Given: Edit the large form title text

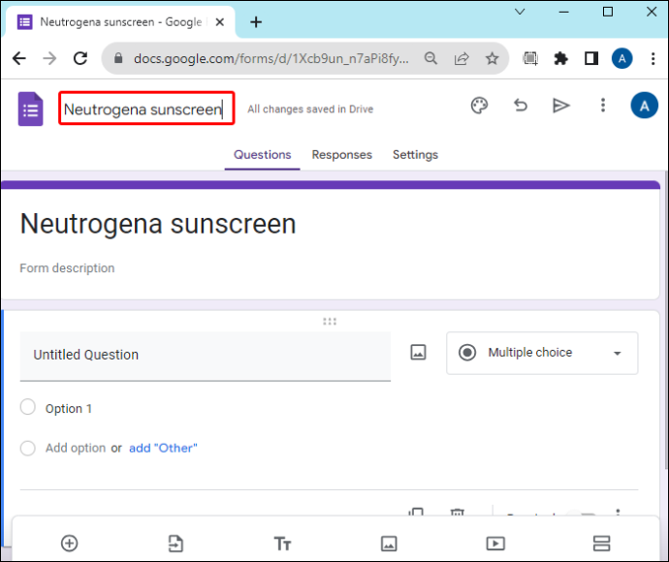Looking at the screenshot, I should coord(158,224).
